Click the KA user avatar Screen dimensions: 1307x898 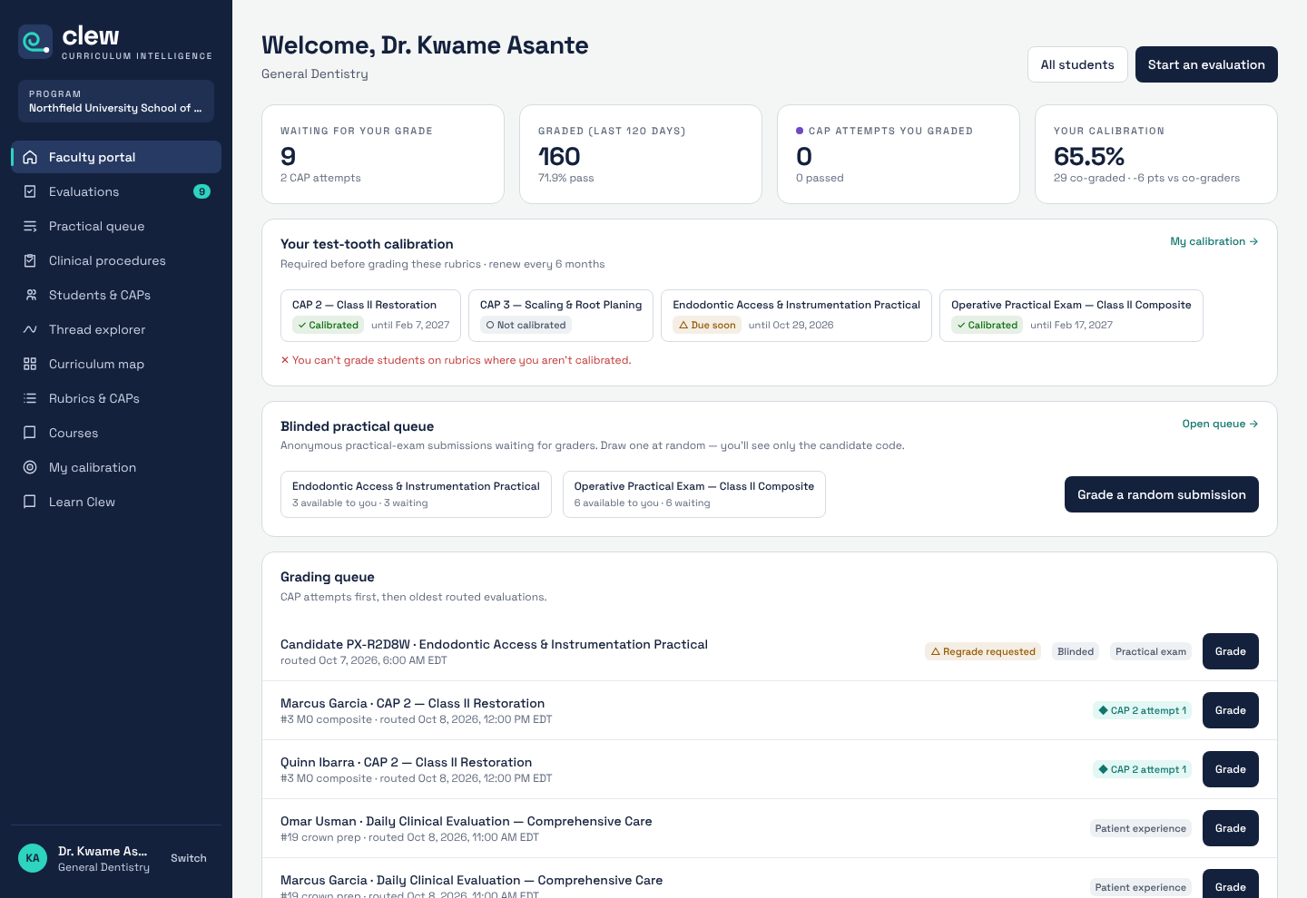pos(33,858)
